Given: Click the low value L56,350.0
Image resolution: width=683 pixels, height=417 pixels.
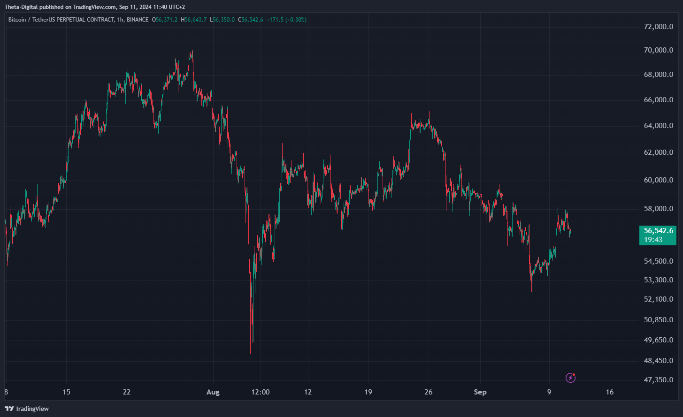Looking at the screenshot, I should (222, 20).
